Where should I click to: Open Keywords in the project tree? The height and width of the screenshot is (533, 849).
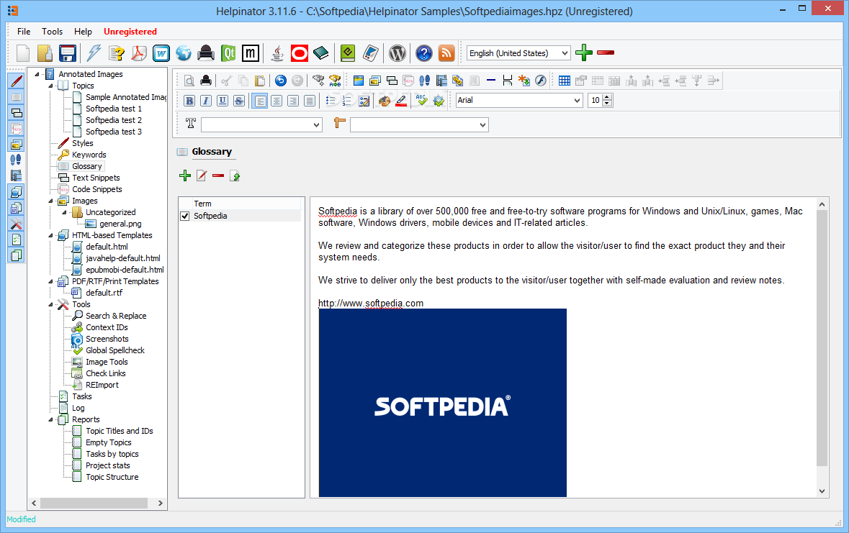(89, 155)
